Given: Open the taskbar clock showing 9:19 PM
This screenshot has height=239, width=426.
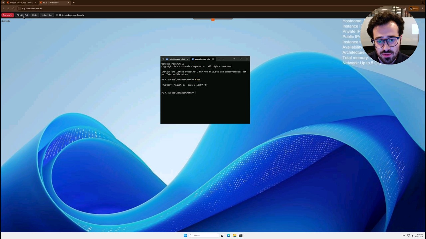Looking at the screenshot, I should (419, 235).
